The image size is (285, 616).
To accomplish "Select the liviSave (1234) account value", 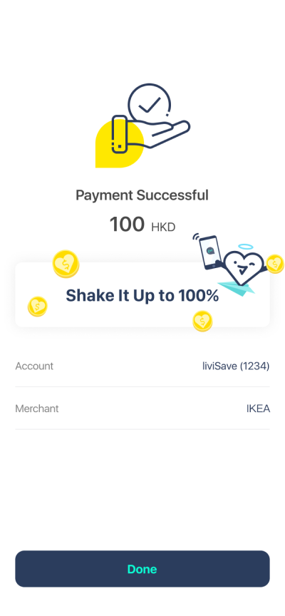I will coord(236,366).
